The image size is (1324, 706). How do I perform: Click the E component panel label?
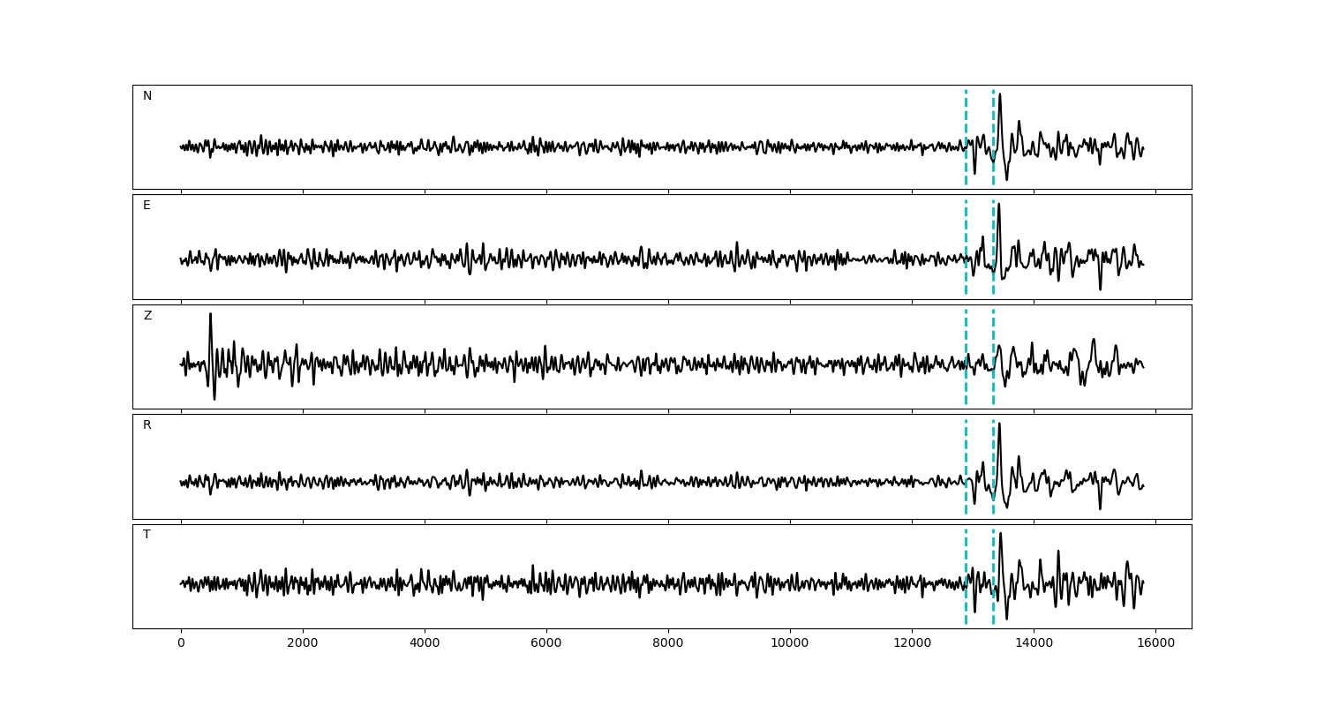pos(147,206)
